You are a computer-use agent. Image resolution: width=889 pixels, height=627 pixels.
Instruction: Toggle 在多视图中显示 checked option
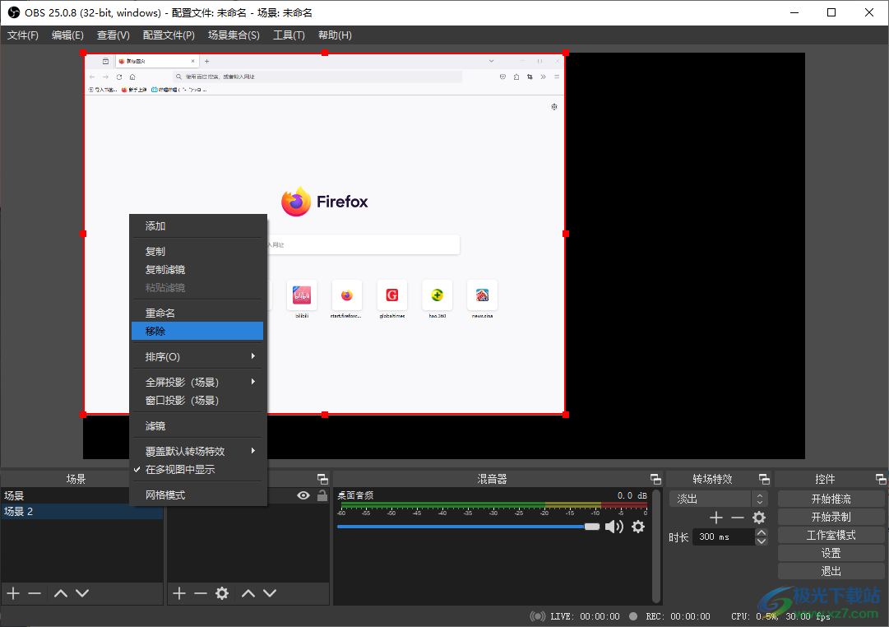click(x=197, y=470)
